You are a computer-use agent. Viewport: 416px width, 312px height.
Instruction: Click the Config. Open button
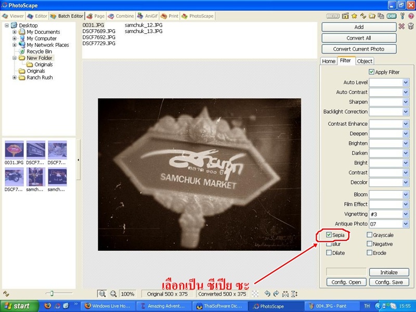(346, 282)
